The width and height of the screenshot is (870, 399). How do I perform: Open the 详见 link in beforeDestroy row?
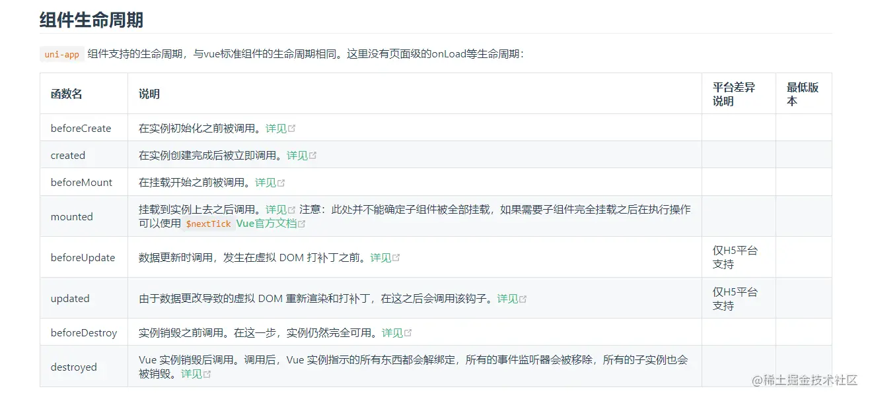click(392, 332)
